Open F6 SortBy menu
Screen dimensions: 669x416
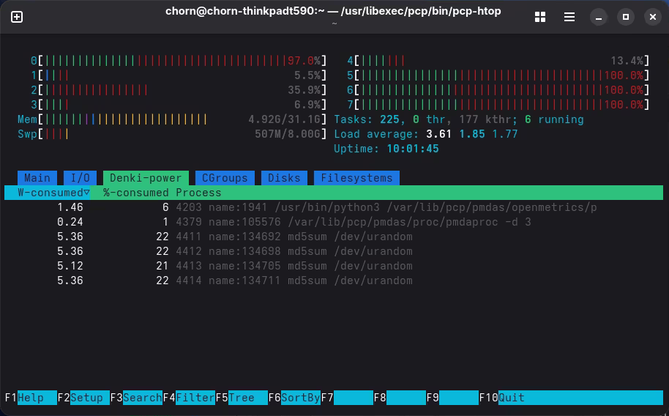coord(294,398)
